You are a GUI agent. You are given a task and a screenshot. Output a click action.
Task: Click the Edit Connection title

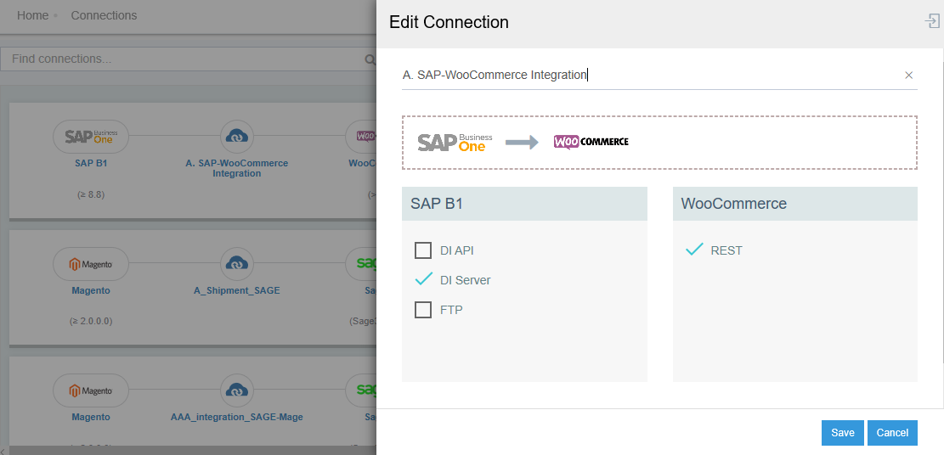pyautogui.click(x=449, y=22)
